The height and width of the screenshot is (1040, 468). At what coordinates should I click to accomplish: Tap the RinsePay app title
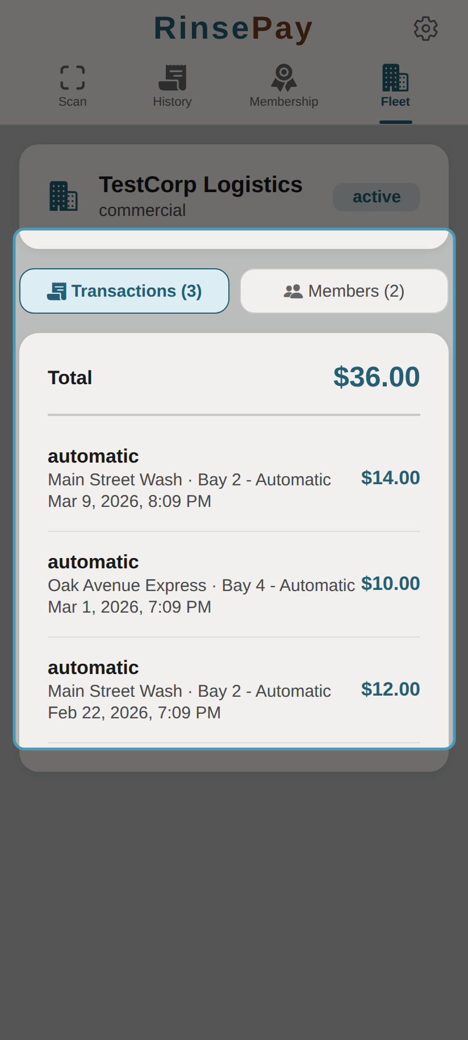pos(233,27)
